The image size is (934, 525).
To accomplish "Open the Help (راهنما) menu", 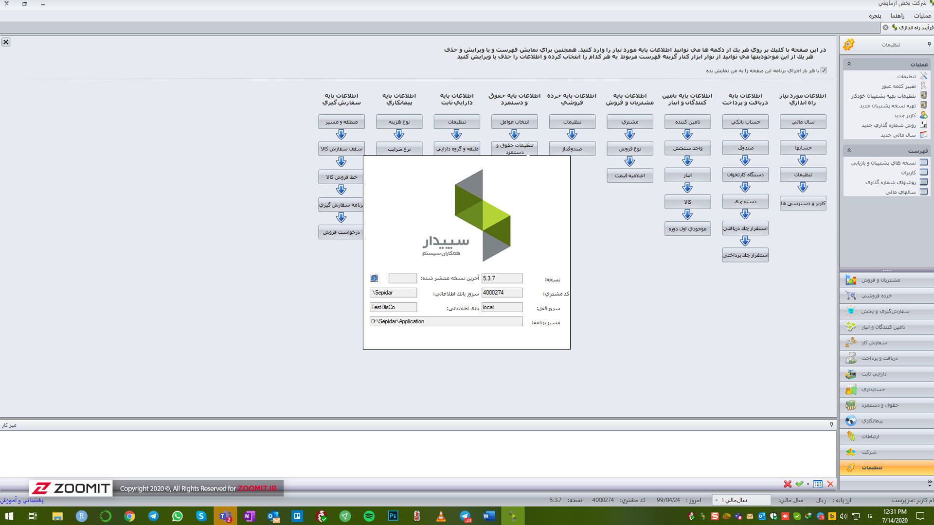I will tap(897, 16).
